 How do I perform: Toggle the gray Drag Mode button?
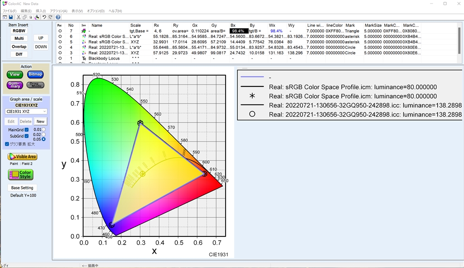click(35, 85)
